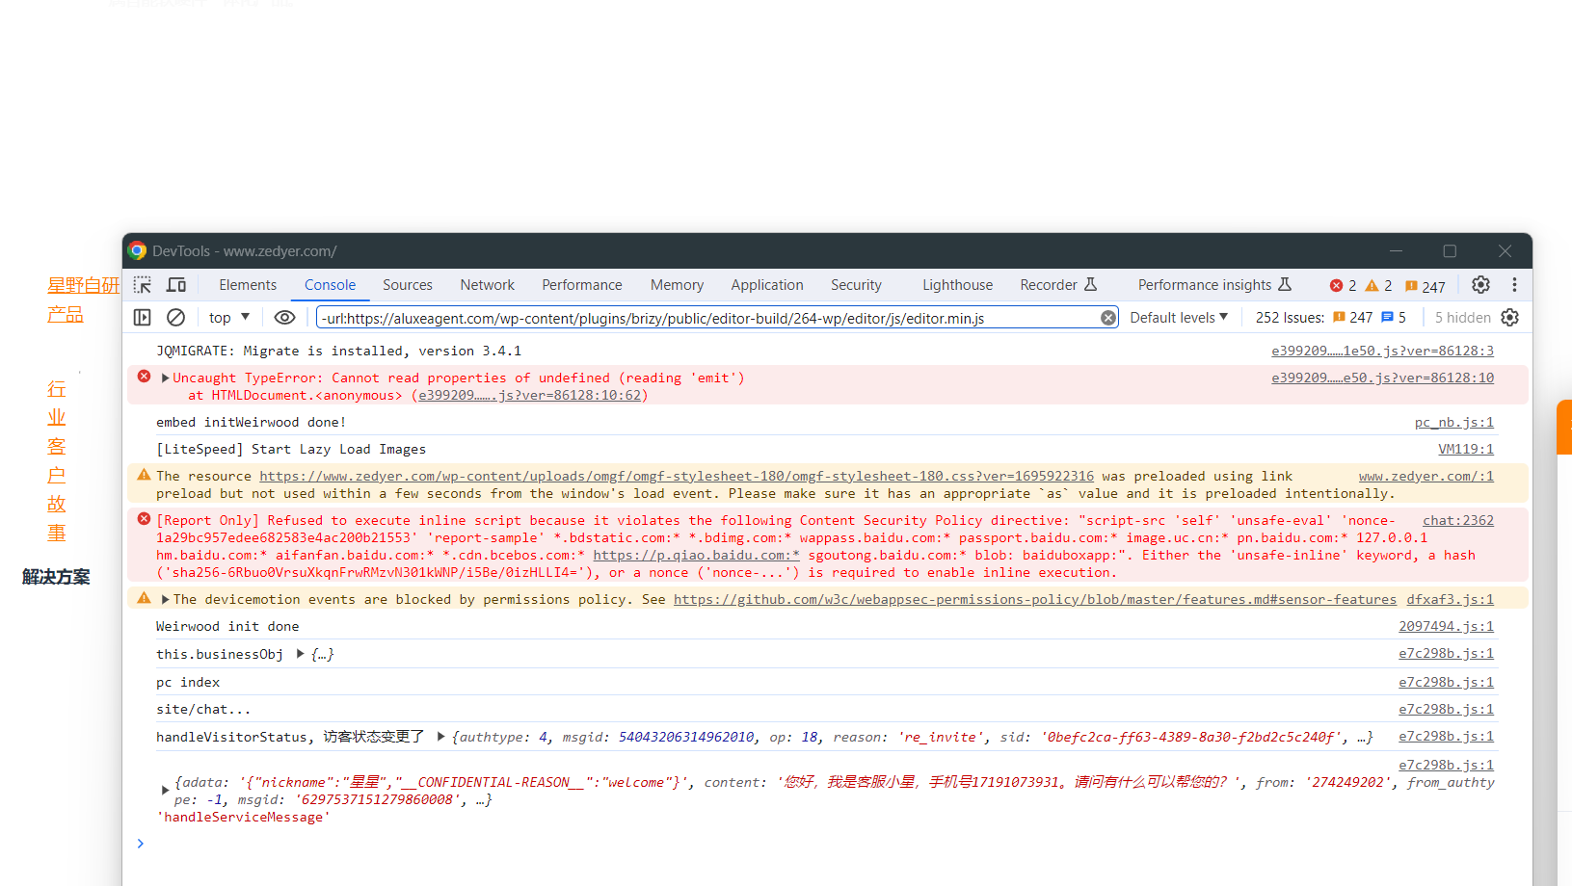1572x886 pixels.
Task: Expand the handleVisitorStatus object details
Action: (440, 737)
